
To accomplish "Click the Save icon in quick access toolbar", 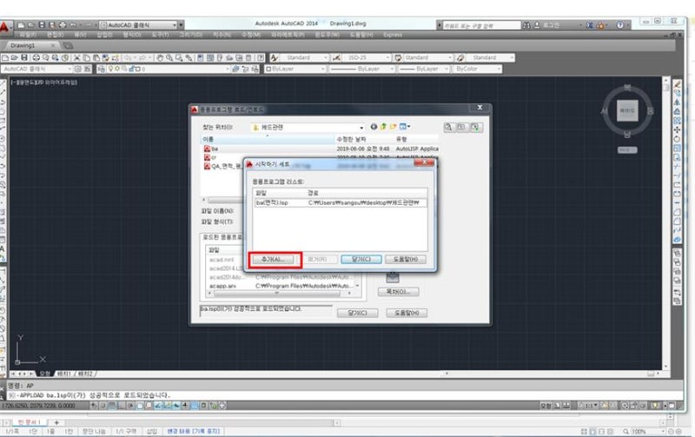I will pos(42,25).
